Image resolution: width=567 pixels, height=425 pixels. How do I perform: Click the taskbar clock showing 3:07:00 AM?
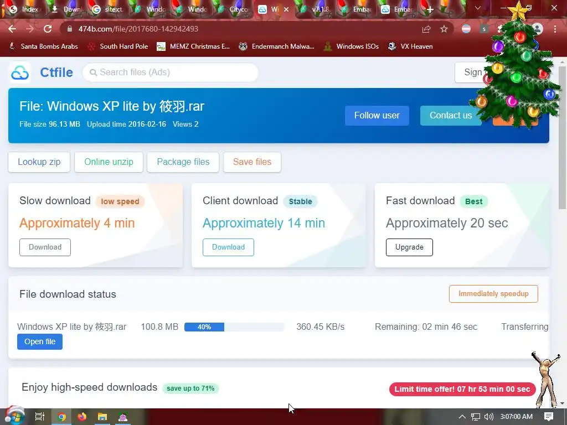(517, 417)
